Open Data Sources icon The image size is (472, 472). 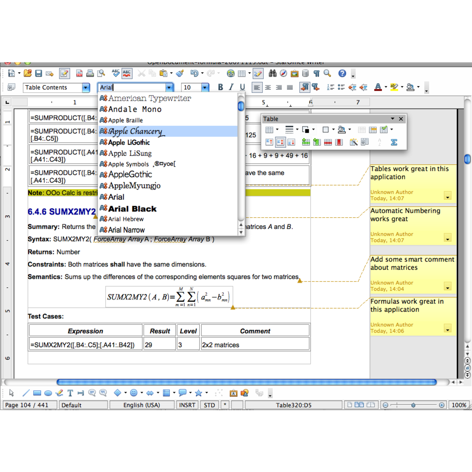click(x=305, y=73)
